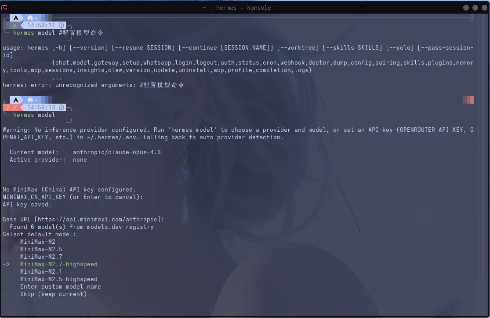Click the green checkmark status in first prompt
This screenshot has width=490, height=318.
[15, 25]
